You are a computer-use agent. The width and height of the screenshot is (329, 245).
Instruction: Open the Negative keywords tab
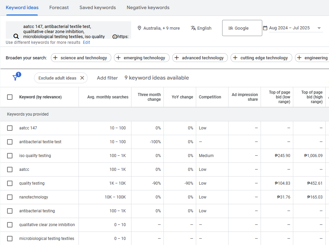click(x=148, y=7)
